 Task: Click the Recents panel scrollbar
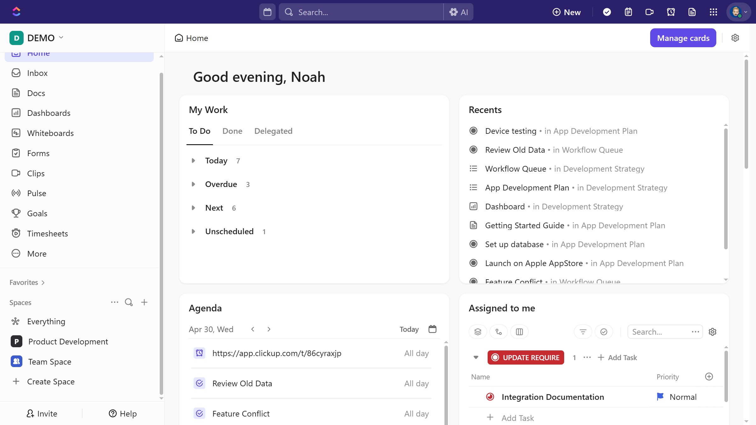[726, 188]
